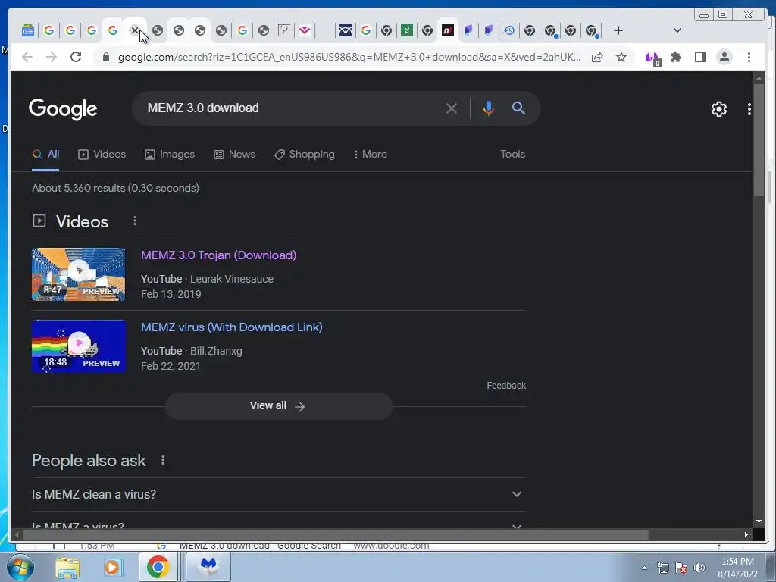The width and height of the screenshot is (776, 582).
Task: Click into the MEMZ 3.0 download search box
Action: 292,108
